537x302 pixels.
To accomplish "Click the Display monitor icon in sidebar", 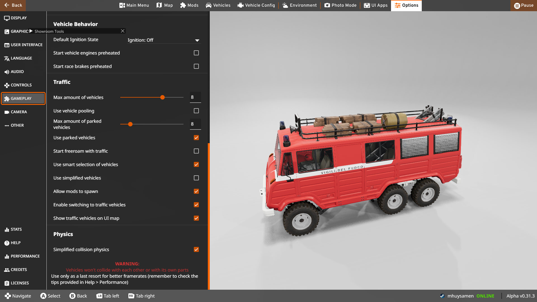I will click(7, 18).
